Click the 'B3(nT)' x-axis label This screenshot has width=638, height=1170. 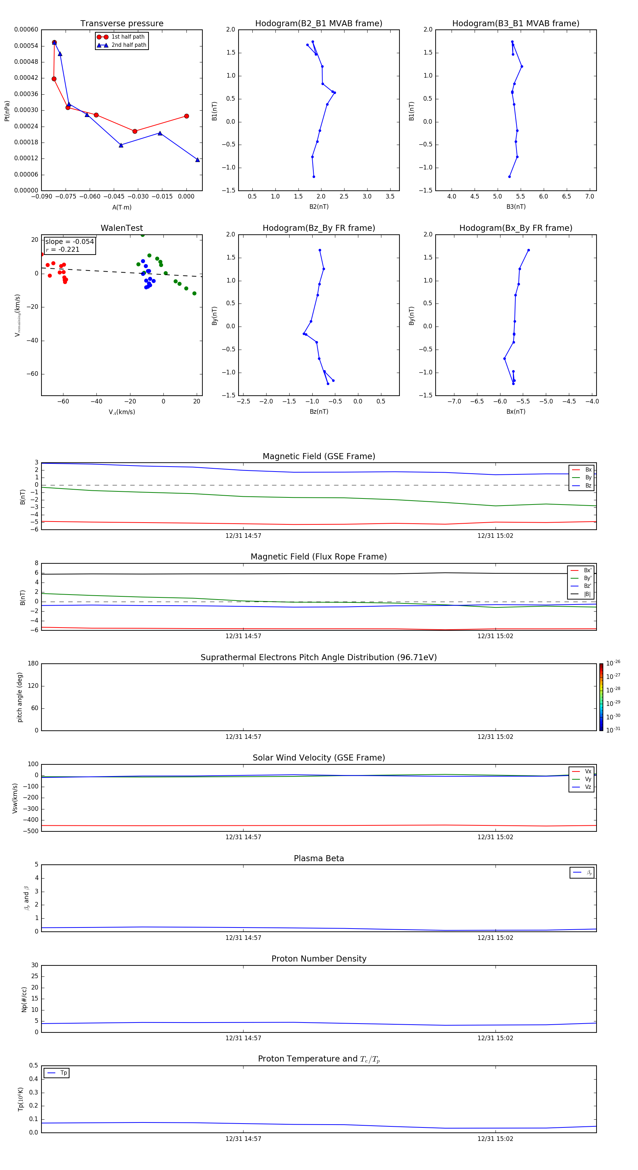pos(516,207)
